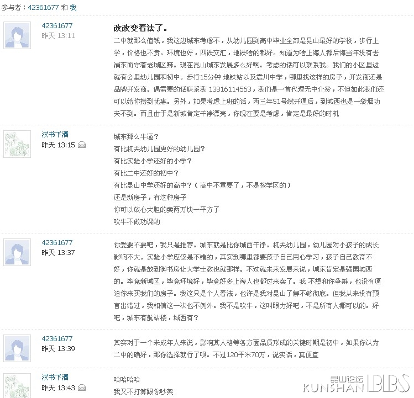
Task: Open username 汉书下酒 on the 13:43 message
Action: pos(55,377)
